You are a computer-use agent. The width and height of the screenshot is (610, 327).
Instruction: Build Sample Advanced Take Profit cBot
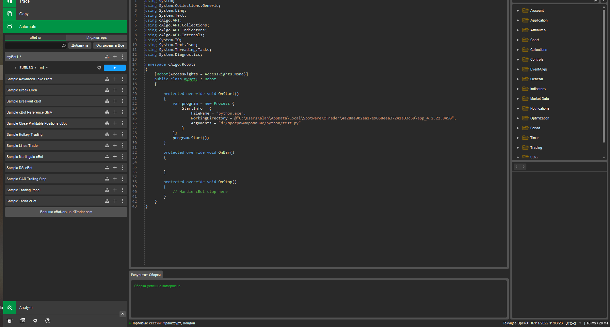(107, 79)
